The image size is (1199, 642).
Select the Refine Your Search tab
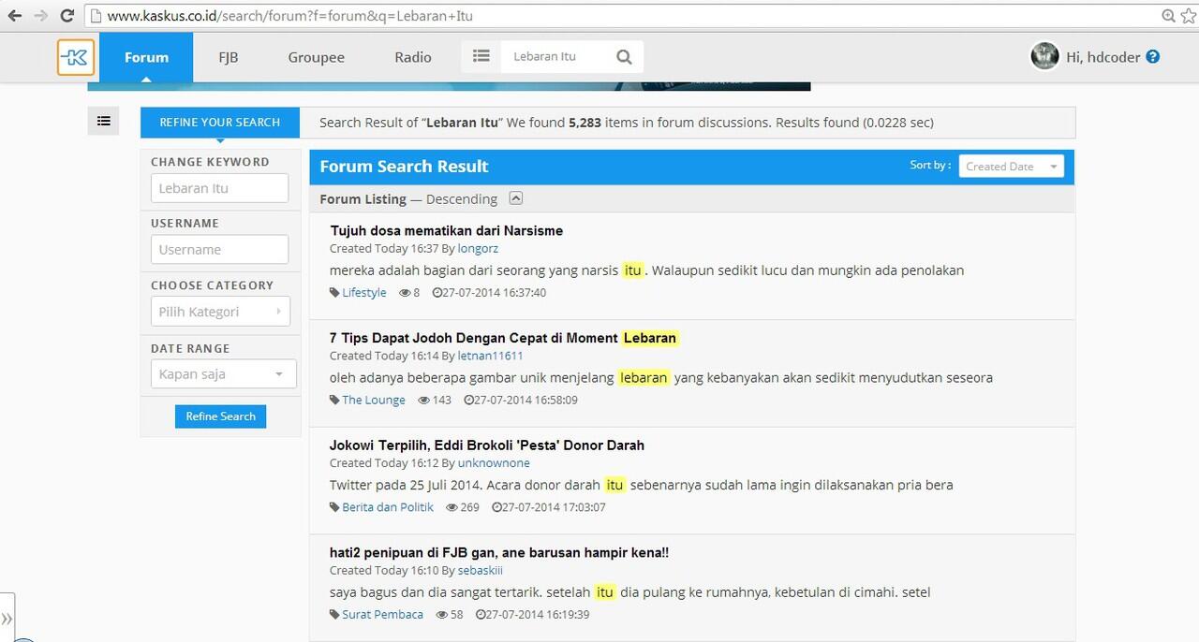220,123
